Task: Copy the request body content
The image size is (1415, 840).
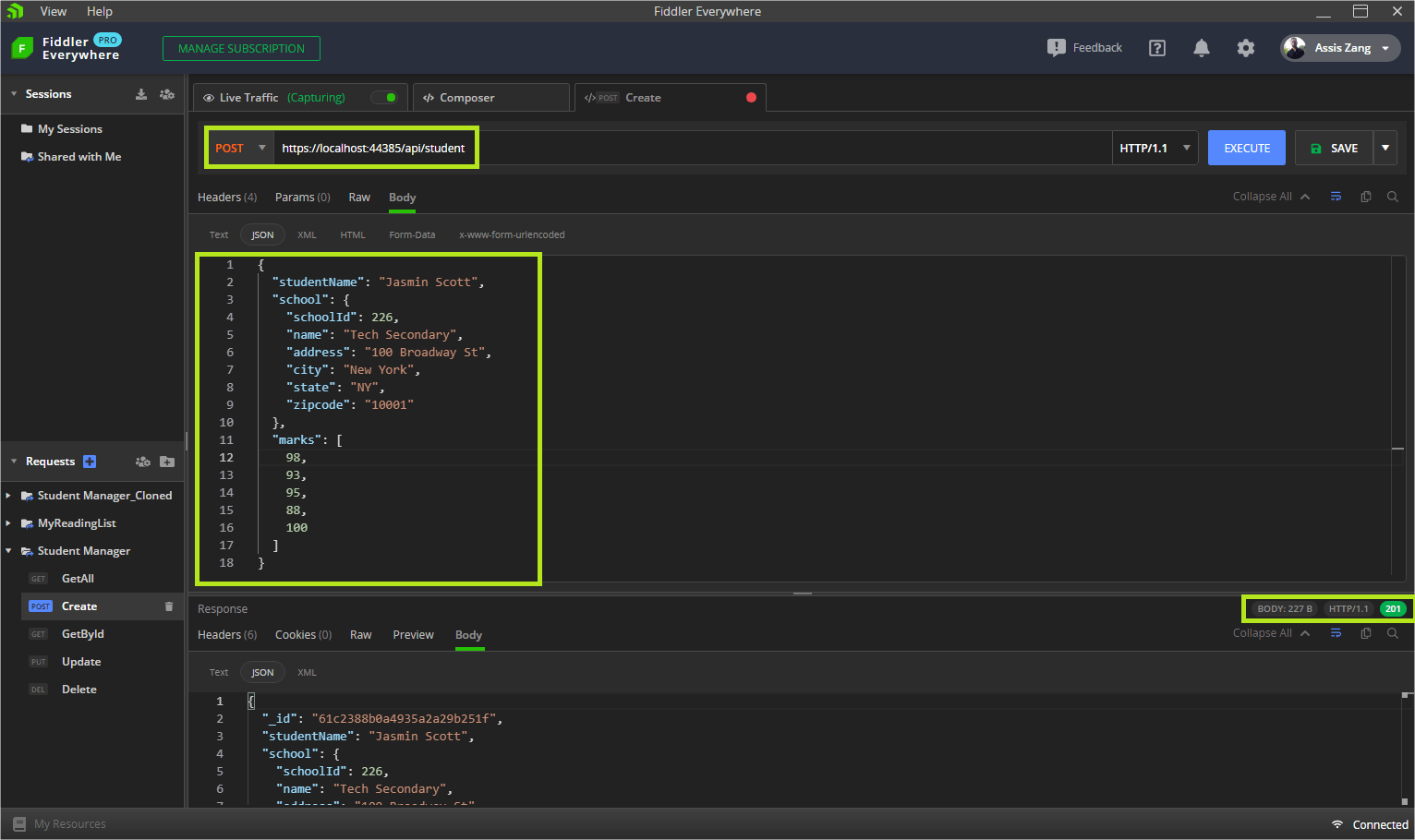Action: pyautogui.click(x=1365, y=197)
